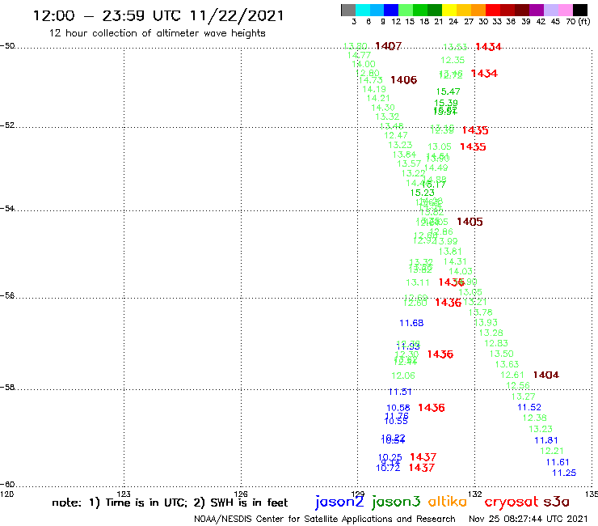This screenshot has height=526, width=598.
Task: Click the gray swatch in the color legend
Action: click(x=348, y=10)
